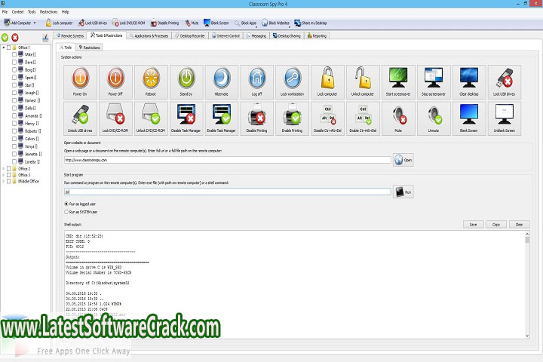This screenshot has width=543, height=362.
Task: Tick the checkbox for Mike
Action: pyautogui.click(x=14, y=54)
